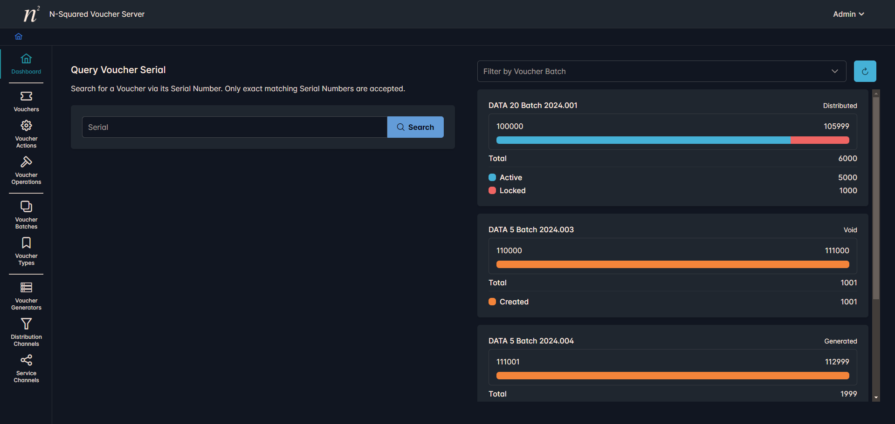
Task: Click the red Locked segment of progress bar
Action: (819, 140)
